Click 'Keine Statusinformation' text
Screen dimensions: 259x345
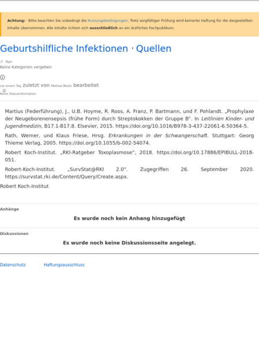coord(18,94)
